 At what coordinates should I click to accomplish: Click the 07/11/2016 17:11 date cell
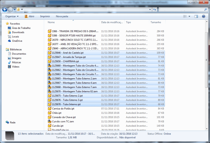(x=110, y=109)
